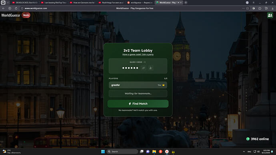This screenshot has height=155, width=276.
Task: Click the taskbar Search box
Action: coord(122,151)
